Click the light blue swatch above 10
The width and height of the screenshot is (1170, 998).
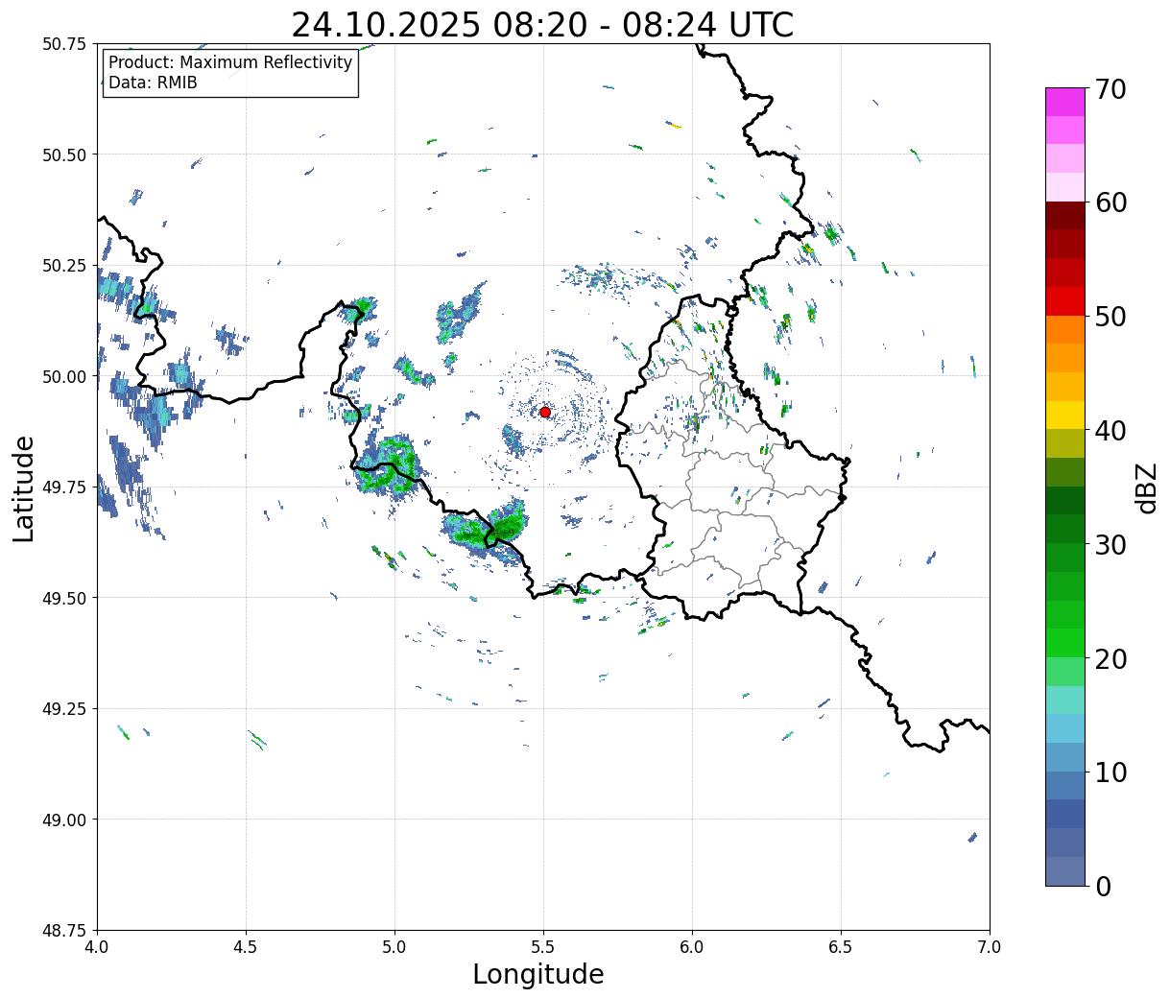pyautogui.click(x=1065, y=728)
